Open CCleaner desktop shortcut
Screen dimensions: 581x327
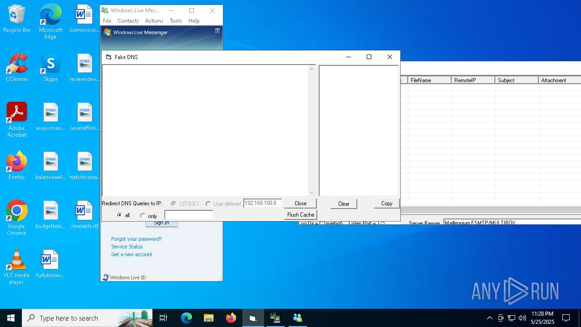coord(17,68)
